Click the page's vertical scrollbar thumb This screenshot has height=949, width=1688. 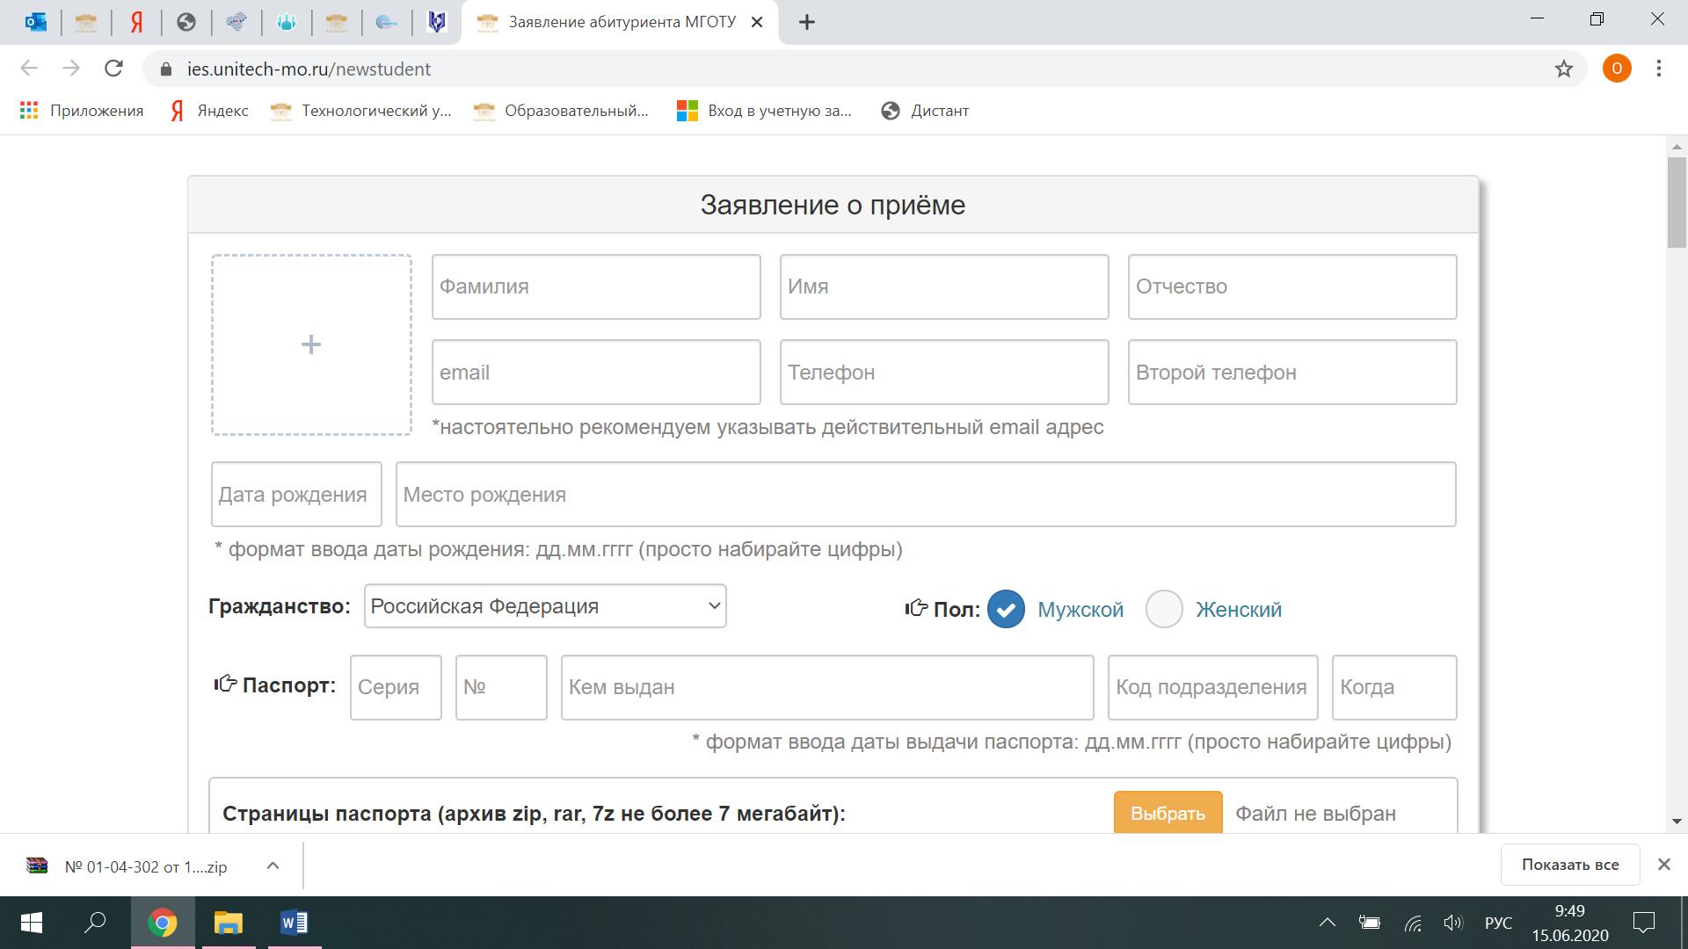coord(1677,202)
